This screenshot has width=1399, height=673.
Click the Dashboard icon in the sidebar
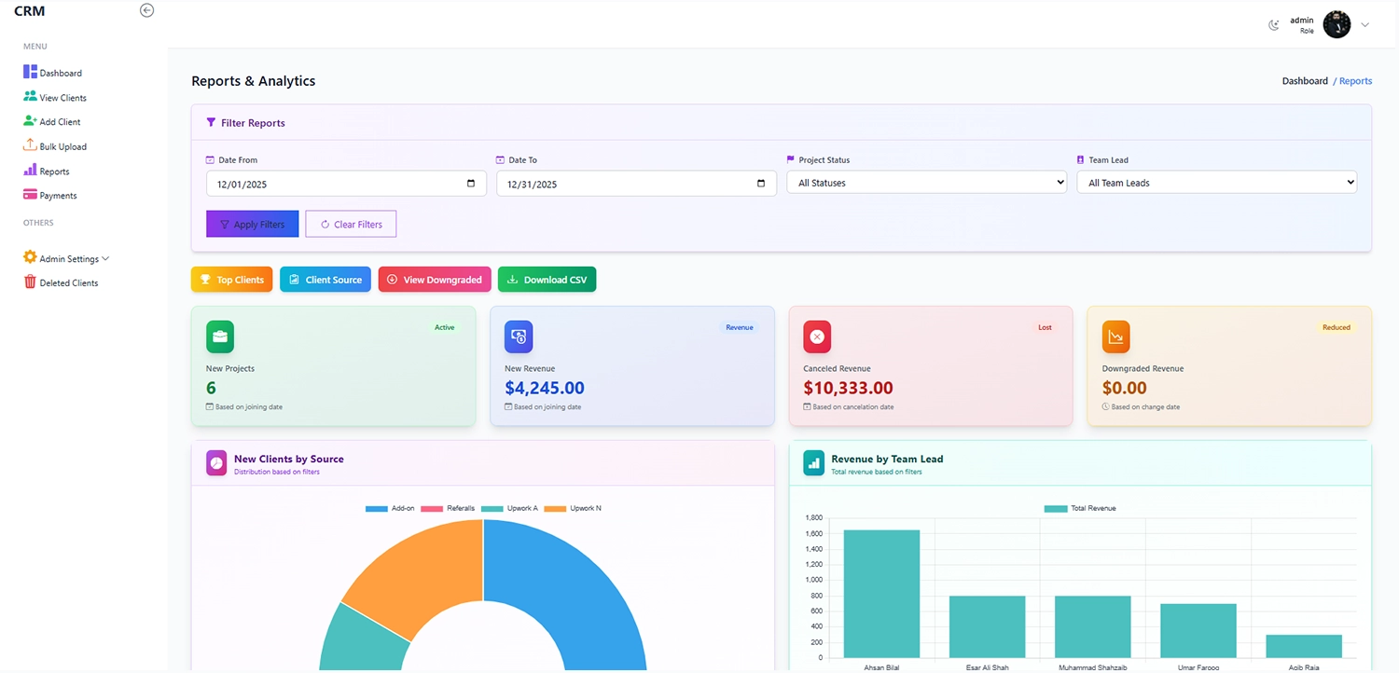pyautogui.click(x=30, y=72)
